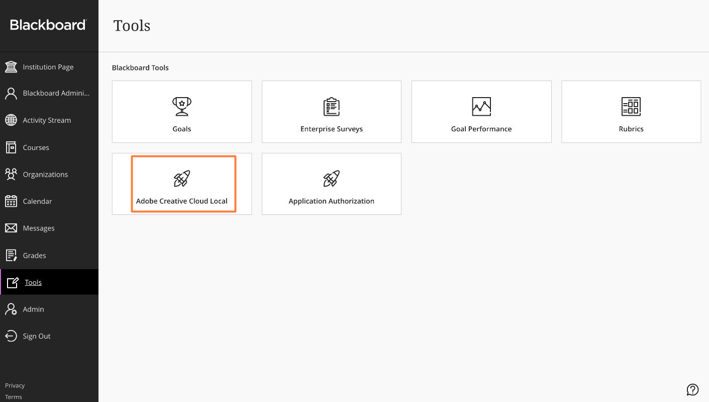The height and width of the screenshot is (402, 709).
Task: Open Enterprise Surveys tool label
Action: tap(332, 129)
